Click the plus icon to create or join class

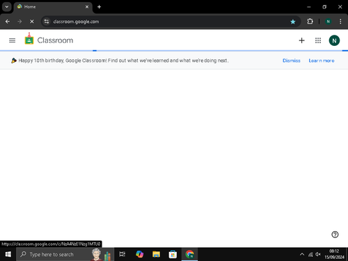tap(301, 40)
